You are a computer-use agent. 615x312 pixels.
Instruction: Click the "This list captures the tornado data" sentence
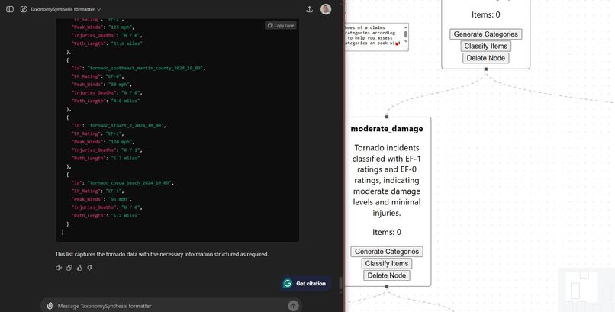pos(162,254)
